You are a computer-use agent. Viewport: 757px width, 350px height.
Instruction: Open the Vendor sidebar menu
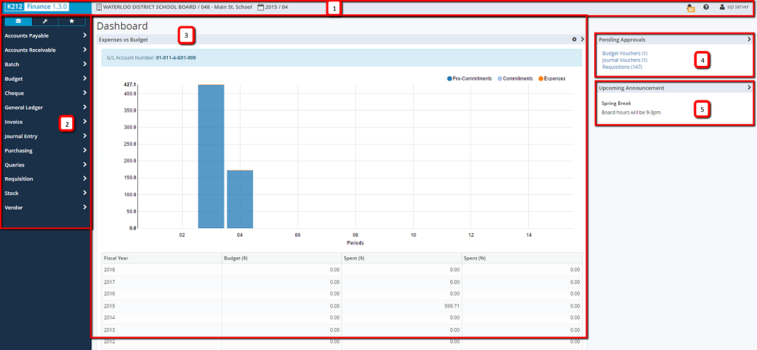click(x=45, y=208)
